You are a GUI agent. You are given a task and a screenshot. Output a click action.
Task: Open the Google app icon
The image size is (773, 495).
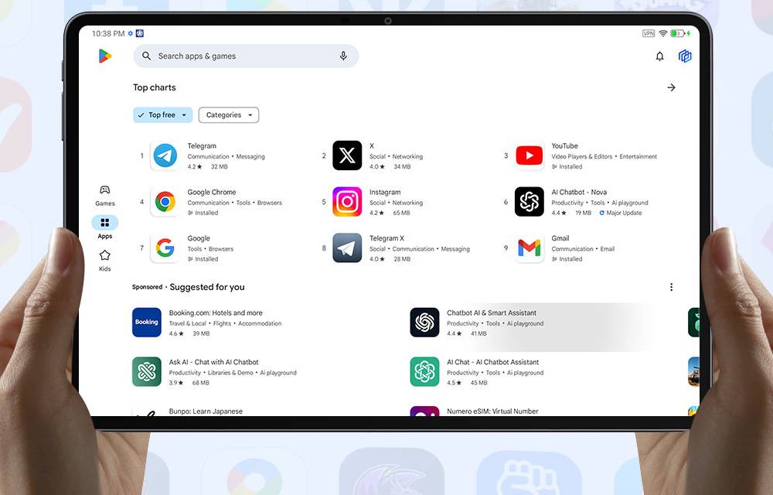(x=165, y=247)
